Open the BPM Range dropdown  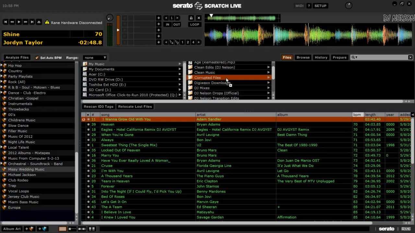[x=95, y=58]
